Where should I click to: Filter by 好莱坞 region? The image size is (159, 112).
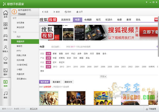click(62, 58)
